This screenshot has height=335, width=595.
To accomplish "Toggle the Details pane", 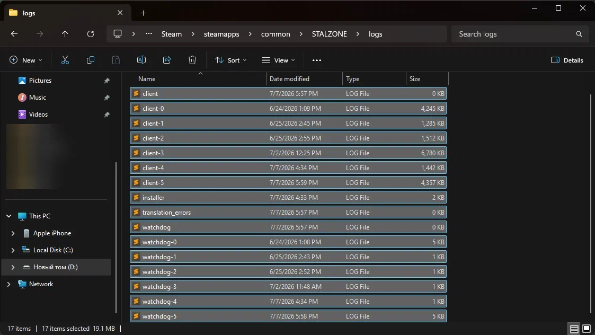I will point(567,60).
